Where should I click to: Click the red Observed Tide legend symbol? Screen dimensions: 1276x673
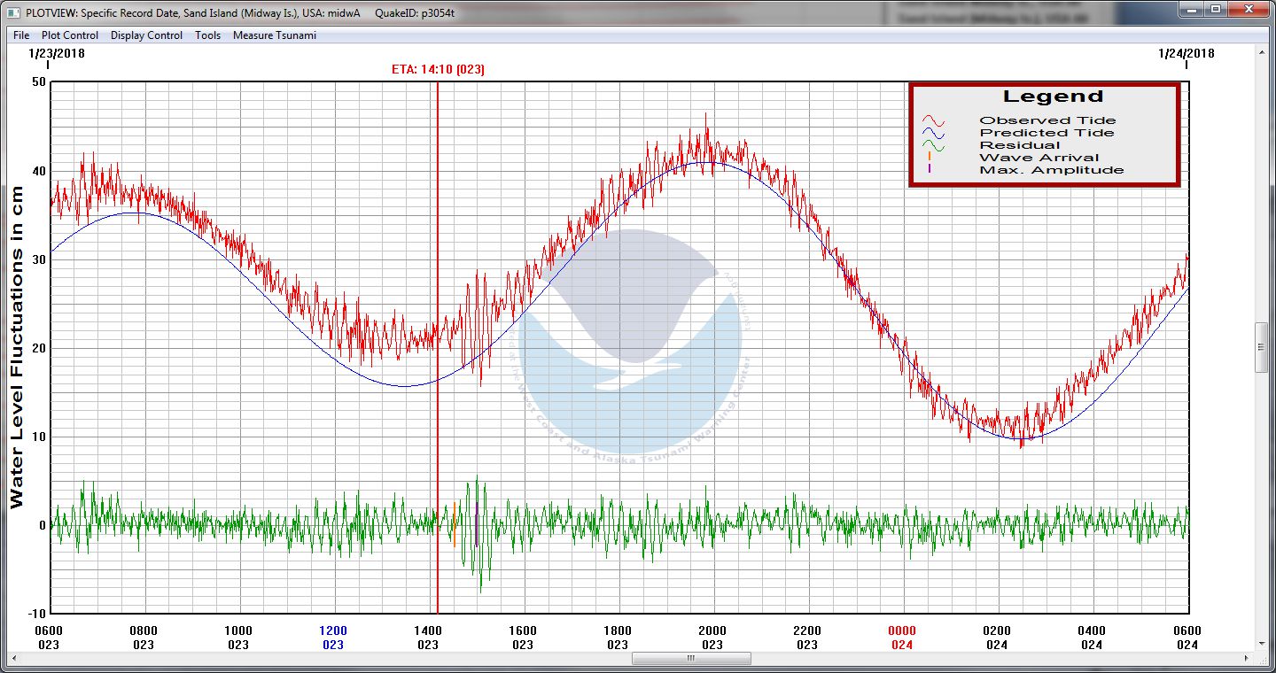pos(933,120)
